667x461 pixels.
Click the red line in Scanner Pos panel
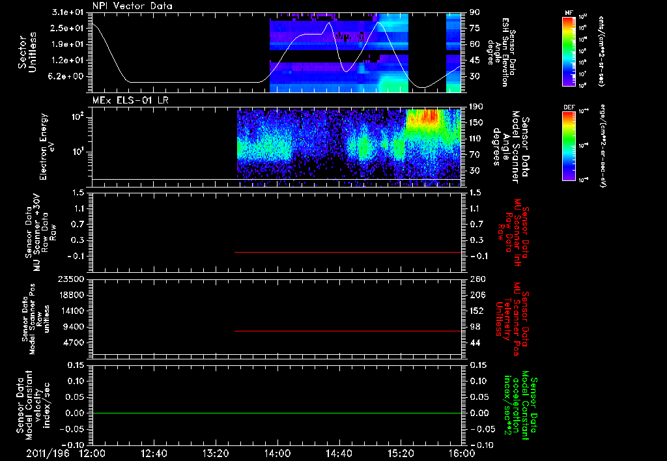348,331
